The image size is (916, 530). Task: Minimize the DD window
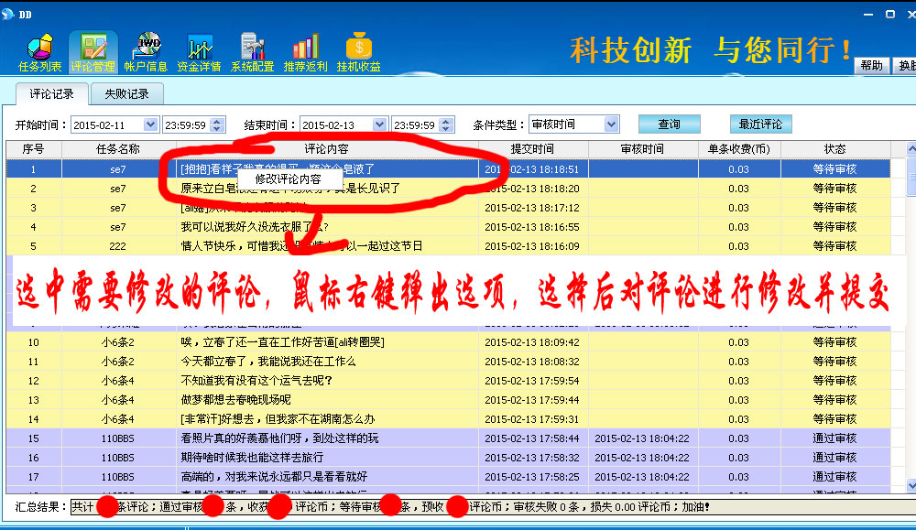(868, 15)
